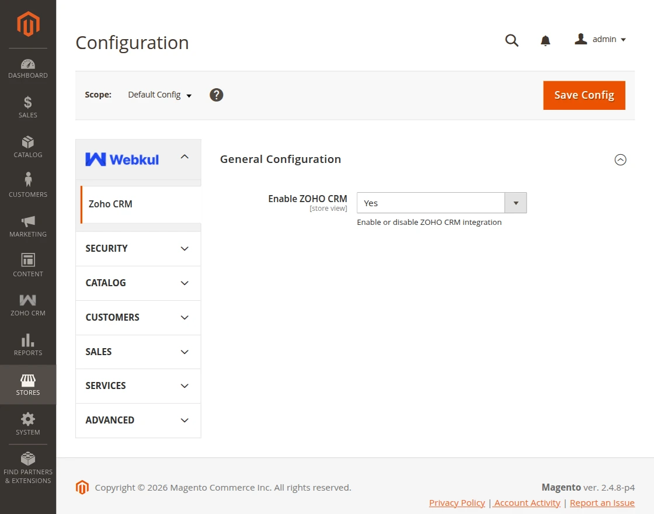The image size is (654, 514).
Task: Open the Magento logo home link
Action: (28, 24)
